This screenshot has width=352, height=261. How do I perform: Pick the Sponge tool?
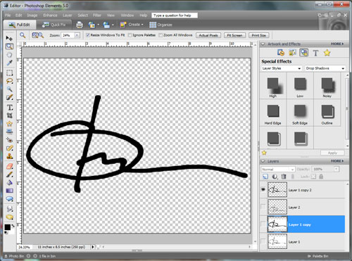click(x=9, y=217)
